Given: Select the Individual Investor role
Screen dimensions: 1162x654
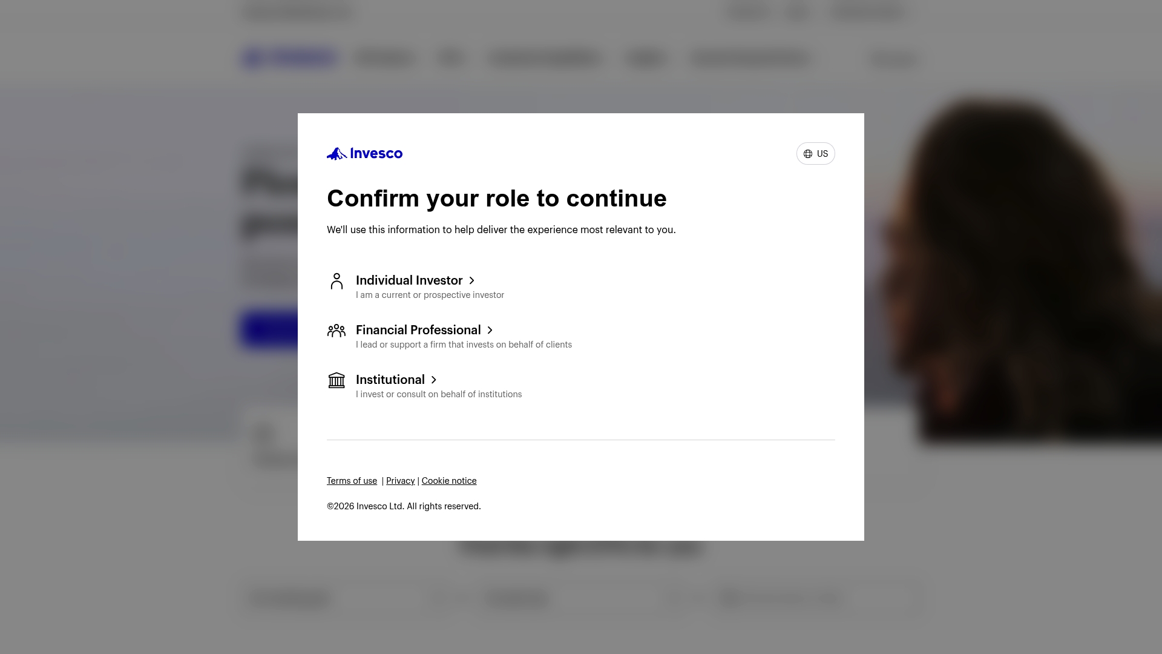Looking at the screenshot, I should click(409, 280).
